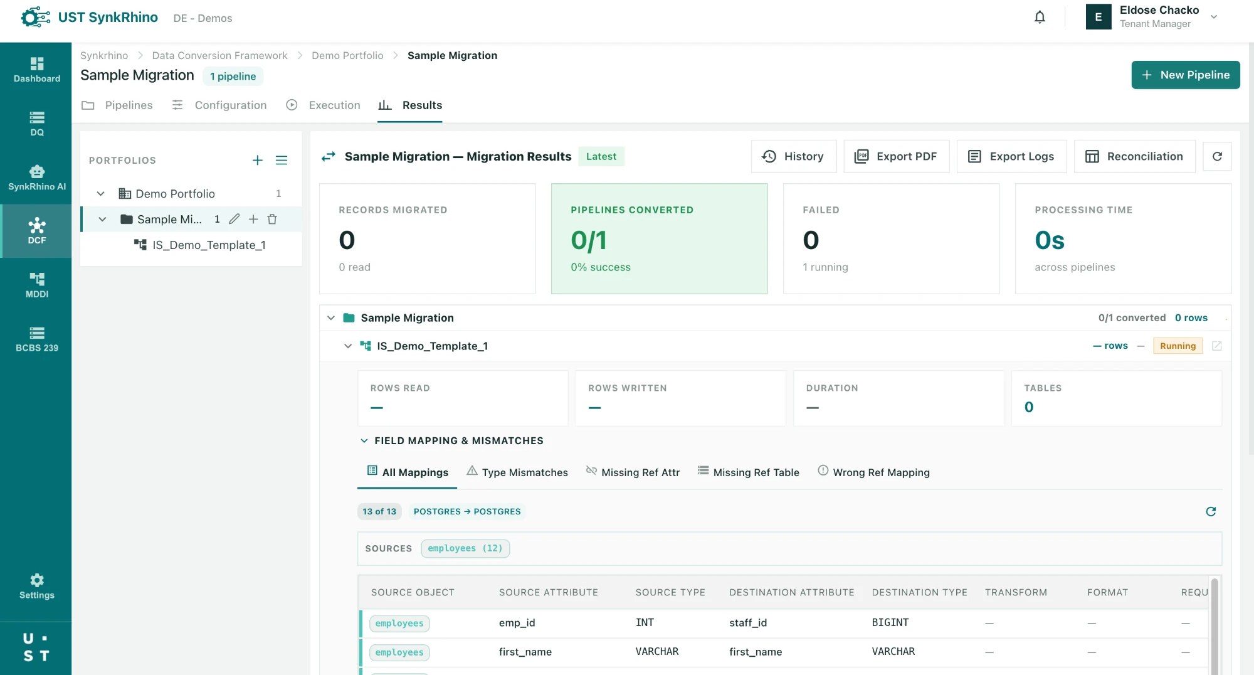1254x675 pixels.
Task: Open the Eldose Chacko user menu
Action: pyautogui.click(x=1153, y=17)
